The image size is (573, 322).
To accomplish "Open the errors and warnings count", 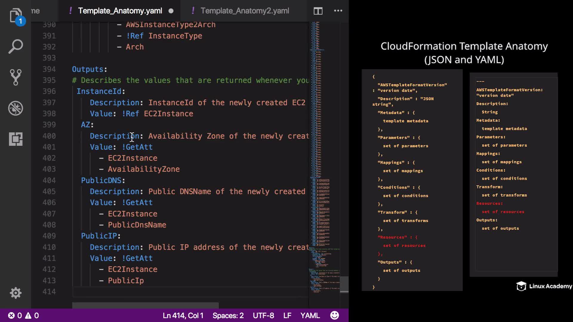I will pyautogui.click(x=23, y=315).
